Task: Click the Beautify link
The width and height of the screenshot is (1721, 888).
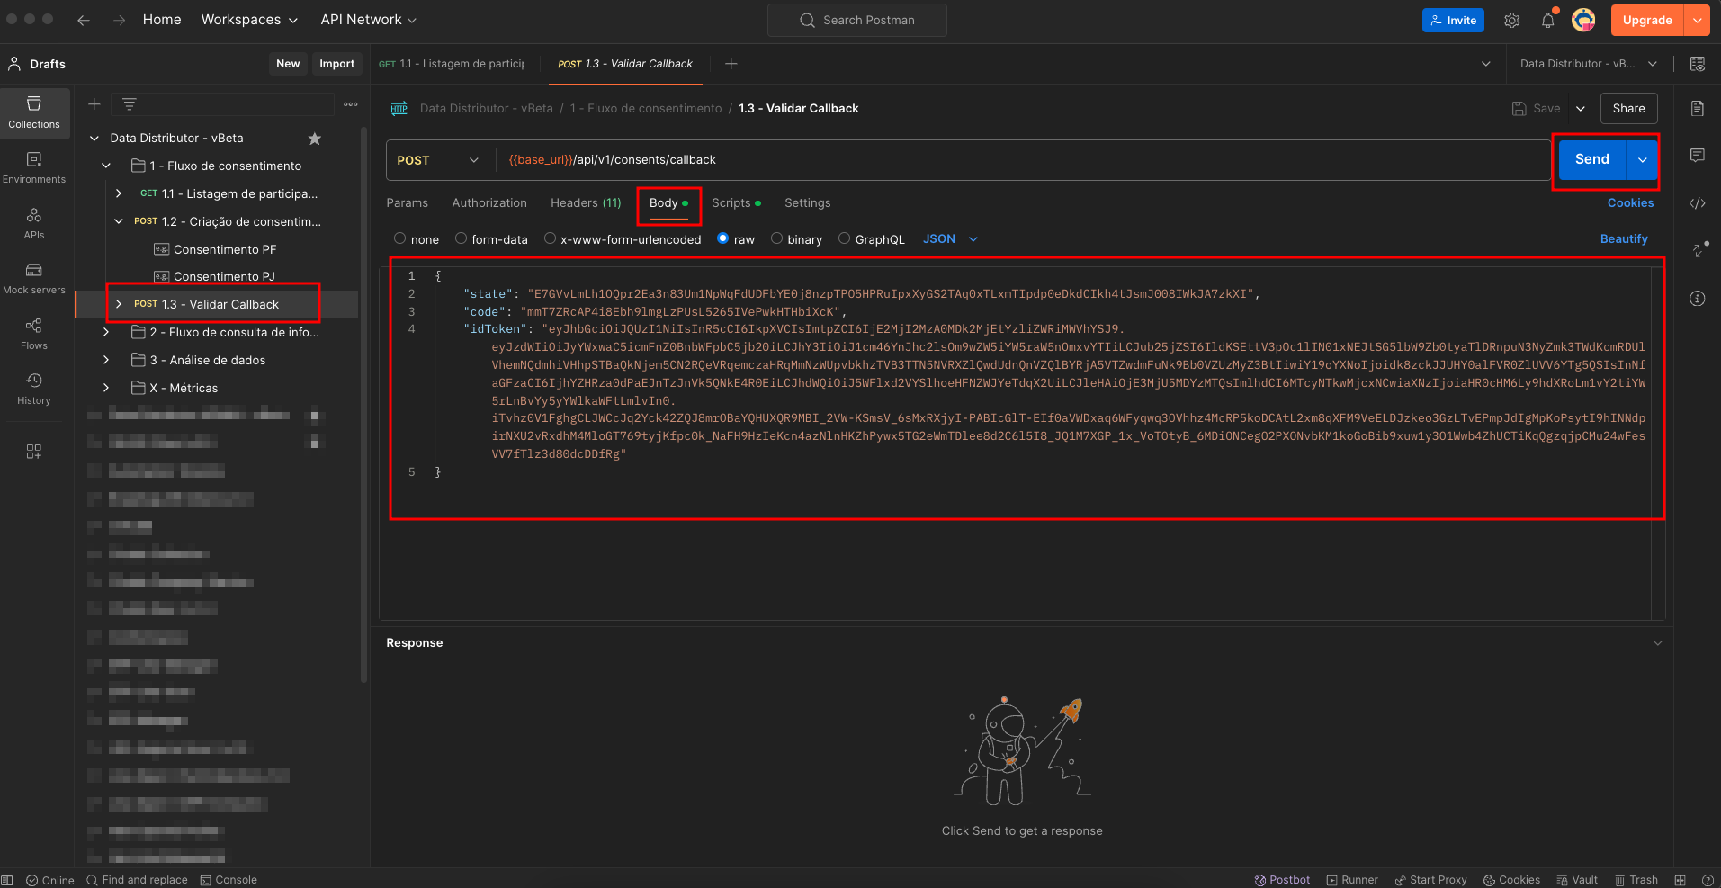Action: click(x=1624, y=239)
